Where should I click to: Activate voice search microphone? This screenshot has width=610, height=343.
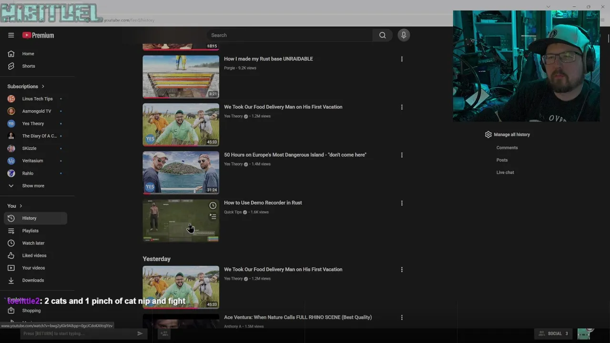(404, 35)
